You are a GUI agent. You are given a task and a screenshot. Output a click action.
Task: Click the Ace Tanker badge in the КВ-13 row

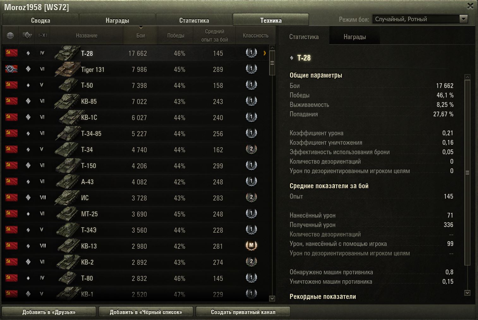tap(251, 245)
